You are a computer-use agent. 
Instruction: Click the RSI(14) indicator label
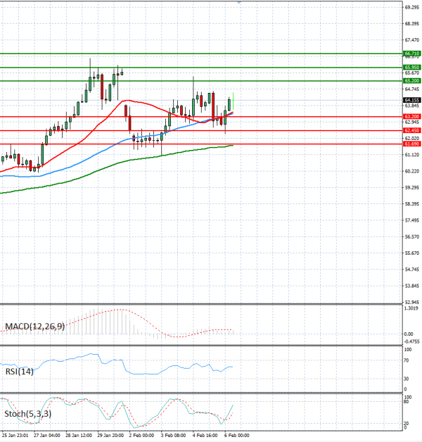19,372
